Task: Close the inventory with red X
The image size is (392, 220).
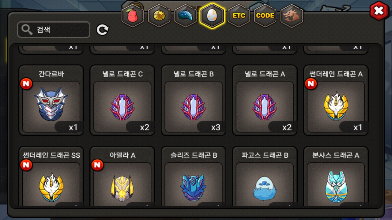Action: (379, 11)
